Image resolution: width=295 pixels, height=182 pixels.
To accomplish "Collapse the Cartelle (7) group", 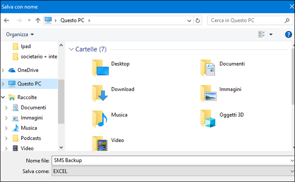I will 71,49.
